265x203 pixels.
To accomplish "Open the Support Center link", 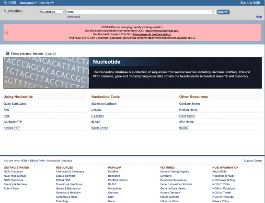I will pos(253,160).
